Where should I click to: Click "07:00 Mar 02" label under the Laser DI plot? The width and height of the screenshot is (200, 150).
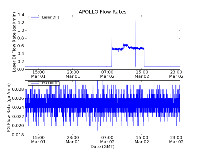[x=107, y=74]
